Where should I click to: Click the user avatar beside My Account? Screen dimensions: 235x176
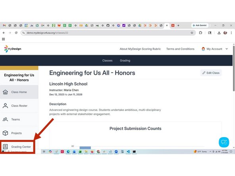click(x=203, y=49)
